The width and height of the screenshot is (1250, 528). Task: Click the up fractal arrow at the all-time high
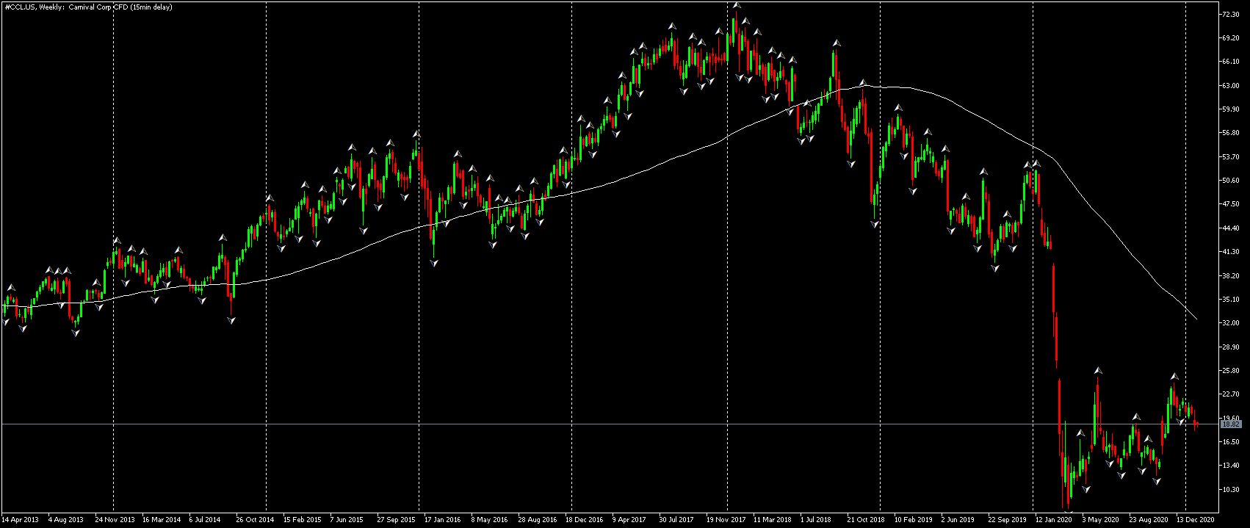point(737,5)
